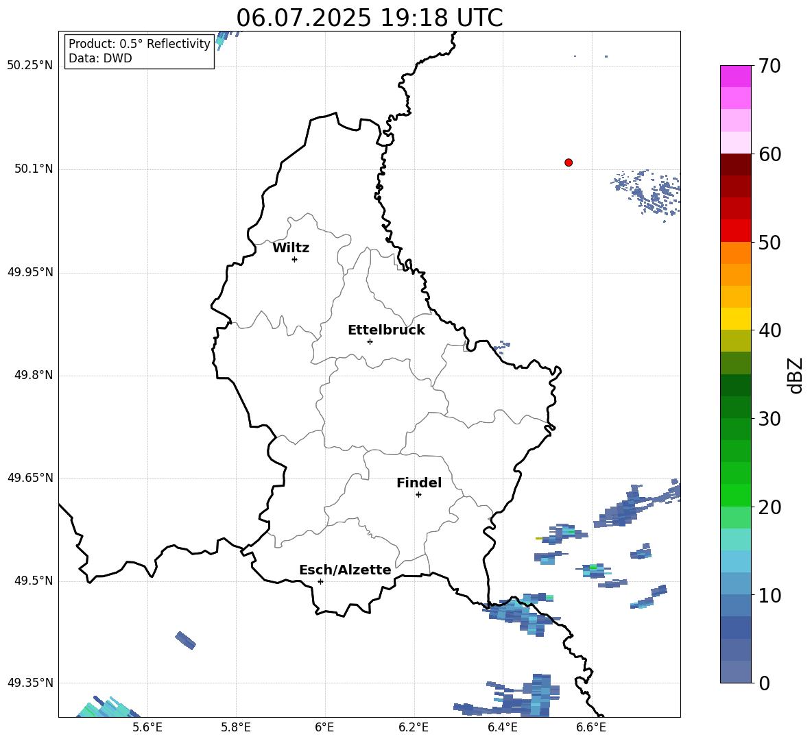Click the 10 tick on the colorbar

tap(769, 595)
